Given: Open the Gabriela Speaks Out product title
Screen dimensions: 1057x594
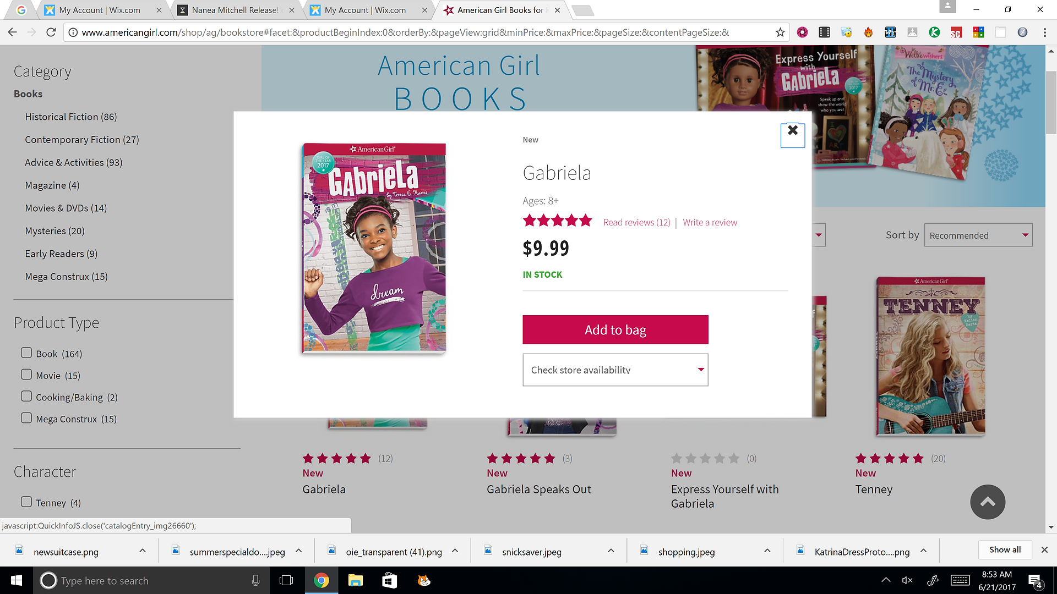Looking at the screenshot, I should [x=539, y=489].
